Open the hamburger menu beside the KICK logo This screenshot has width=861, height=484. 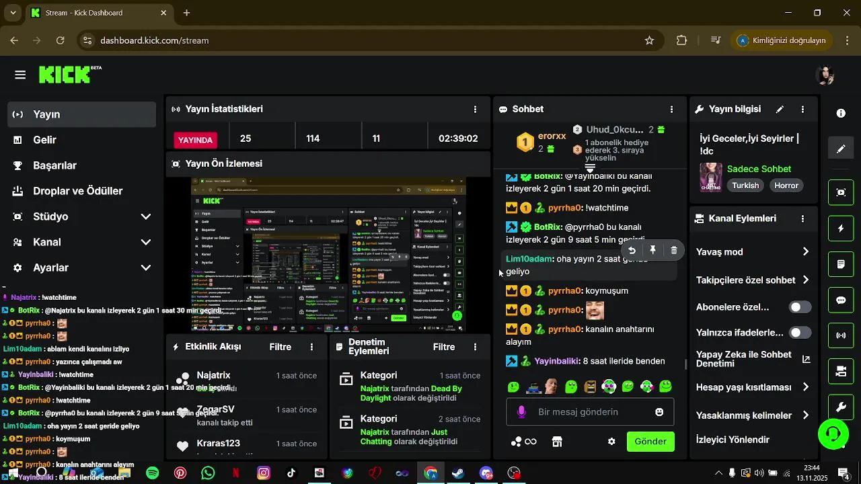click(x=20, y=75)
